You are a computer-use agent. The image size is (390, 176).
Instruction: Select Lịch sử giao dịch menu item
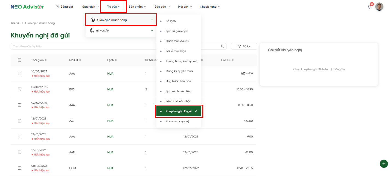coord(177,31)
